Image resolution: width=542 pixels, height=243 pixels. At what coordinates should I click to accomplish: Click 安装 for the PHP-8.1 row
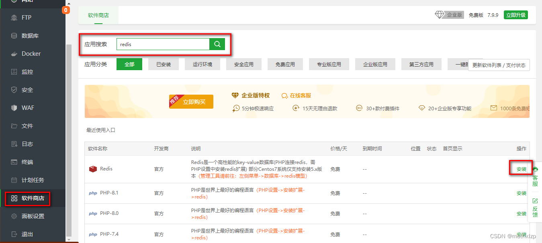[x=522, y=193]
